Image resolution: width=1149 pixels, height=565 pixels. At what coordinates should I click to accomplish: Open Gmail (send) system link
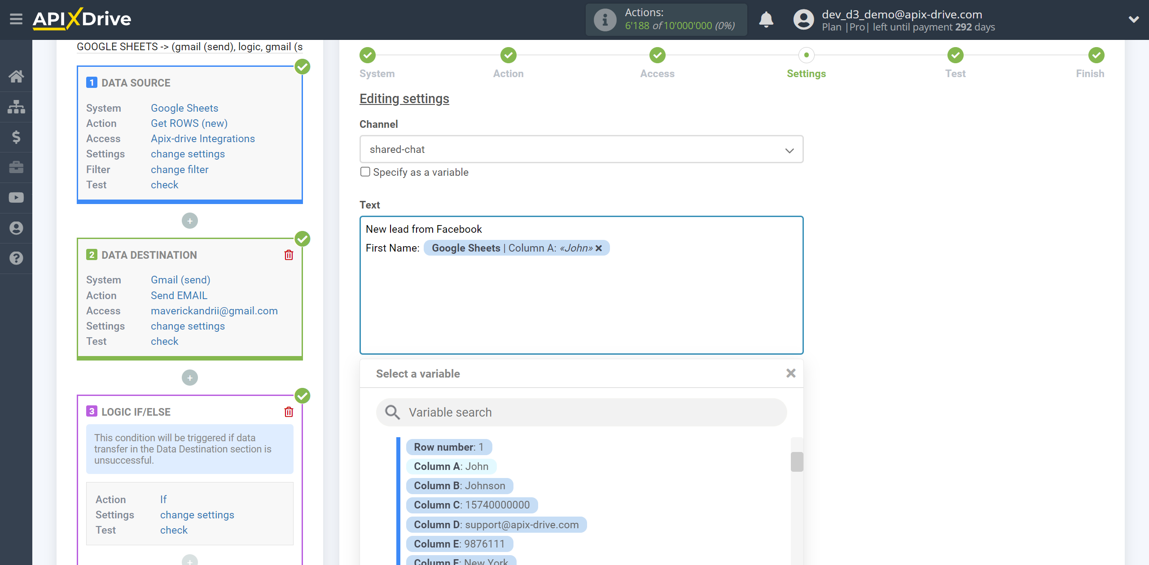tap(180, 280)
